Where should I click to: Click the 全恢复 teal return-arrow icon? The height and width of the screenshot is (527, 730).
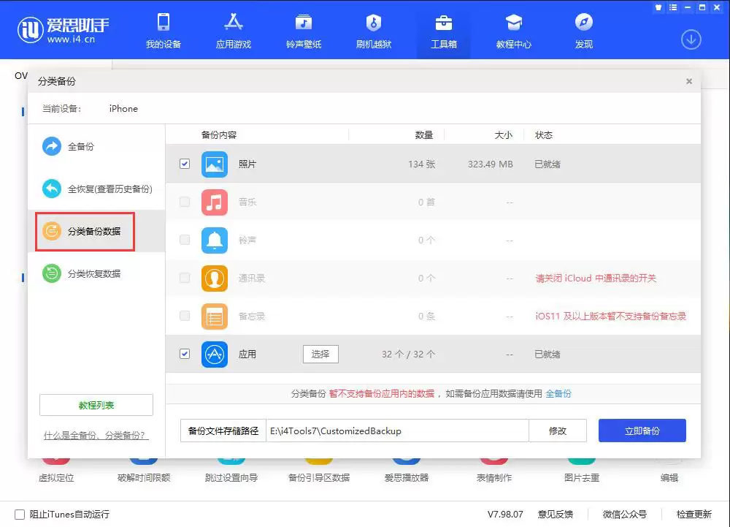point(52,189)
